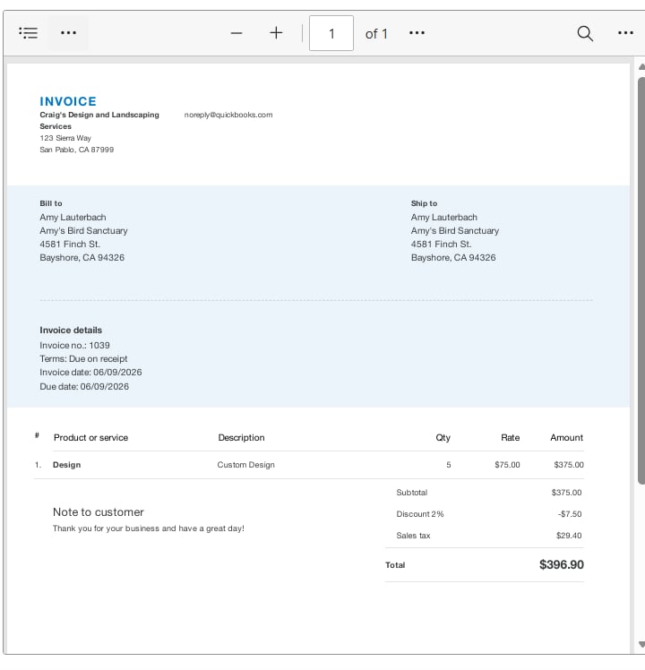Click the '$29.40' sales tax value
Viewport: 645px width, 670px height.
(569, 536)
